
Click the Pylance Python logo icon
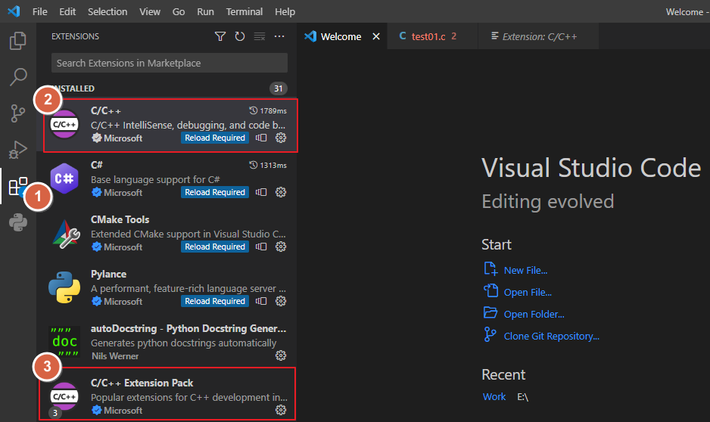(x=64, y=287)
